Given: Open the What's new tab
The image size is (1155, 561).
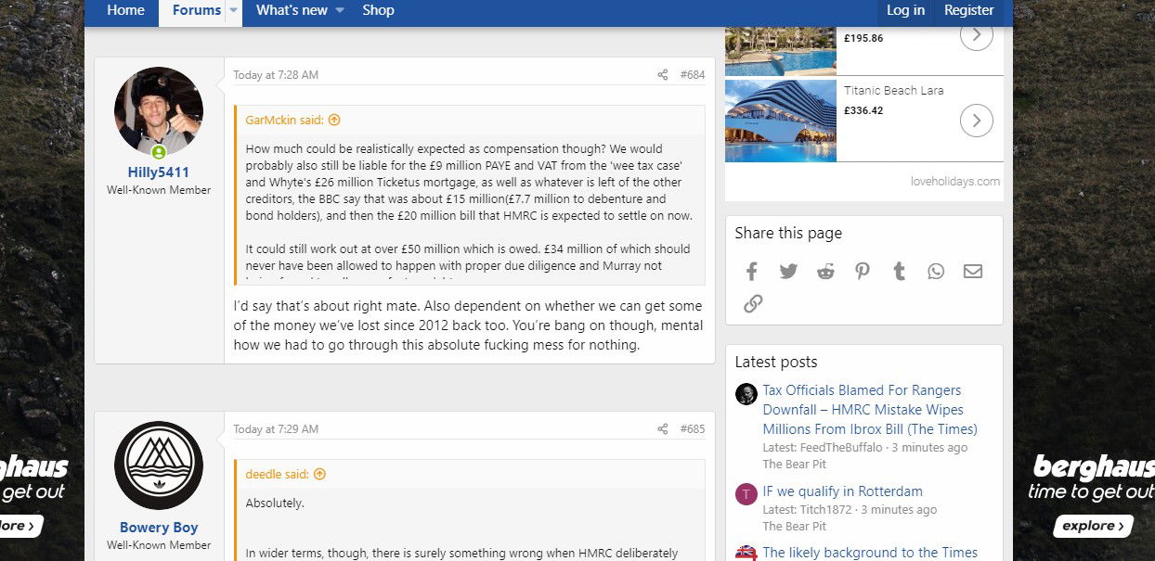Looking at the screenshot, I should point(292,11).
